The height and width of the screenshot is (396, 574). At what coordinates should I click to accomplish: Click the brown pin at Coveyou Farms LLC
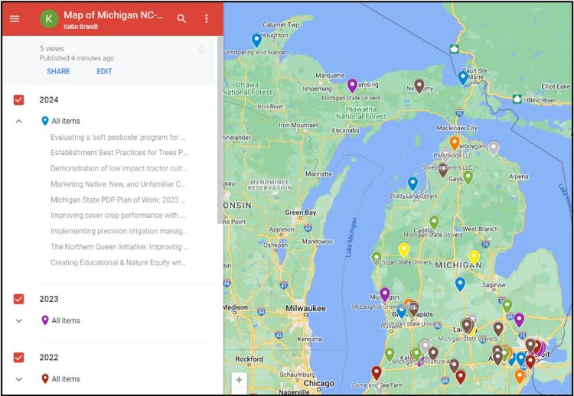(x=443, y=170)
